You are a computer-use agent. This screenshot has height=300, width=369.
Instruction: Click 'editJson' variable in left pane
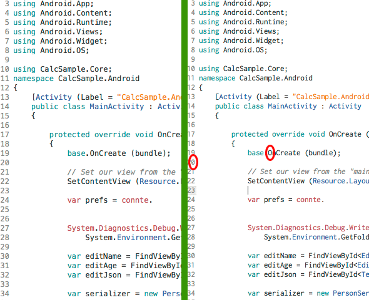point(103,275)
